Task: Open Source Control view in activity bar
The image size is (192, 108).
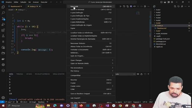Action: click(3, 19)
